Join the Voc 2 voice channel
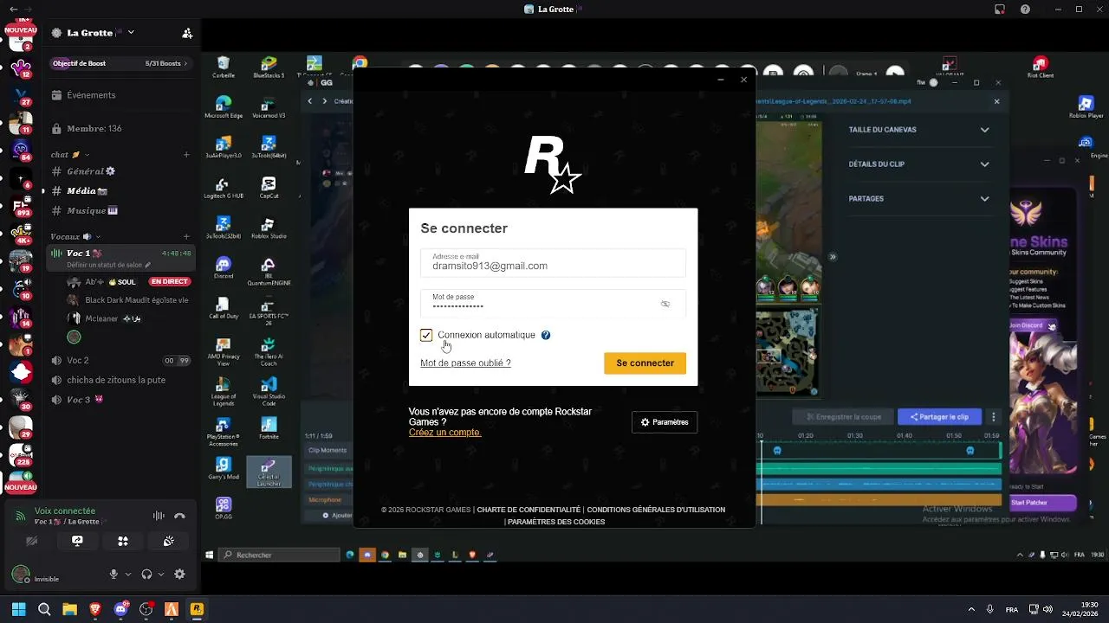The image size is (1109, 623). [x=121, y=360]
